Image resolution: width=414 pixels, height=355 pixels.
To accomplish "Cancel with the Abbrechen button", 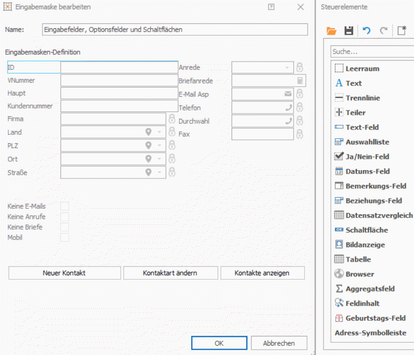I will (x=279, y=343).
